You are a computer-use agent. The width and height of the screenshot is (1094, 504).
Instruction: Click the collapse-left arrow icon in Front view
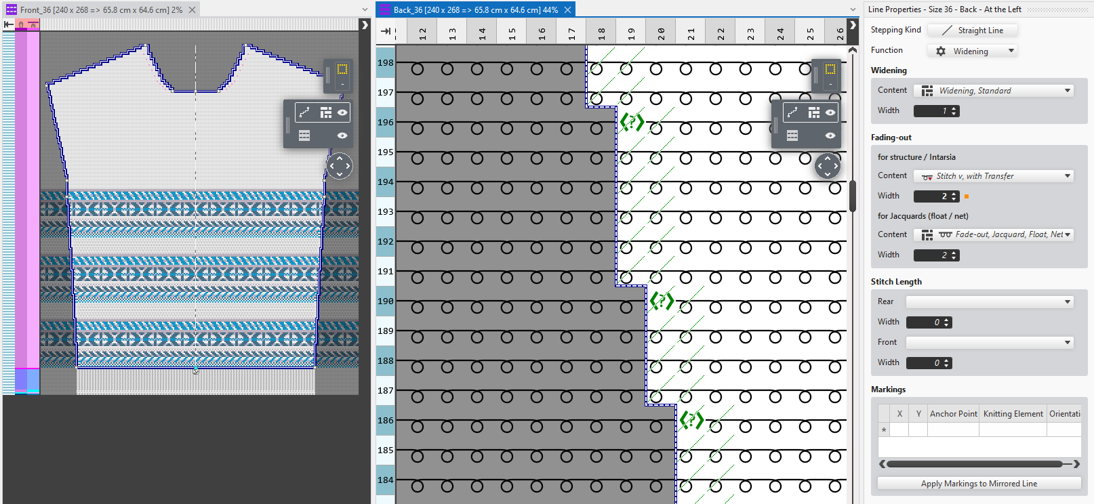tap(8, 24)
